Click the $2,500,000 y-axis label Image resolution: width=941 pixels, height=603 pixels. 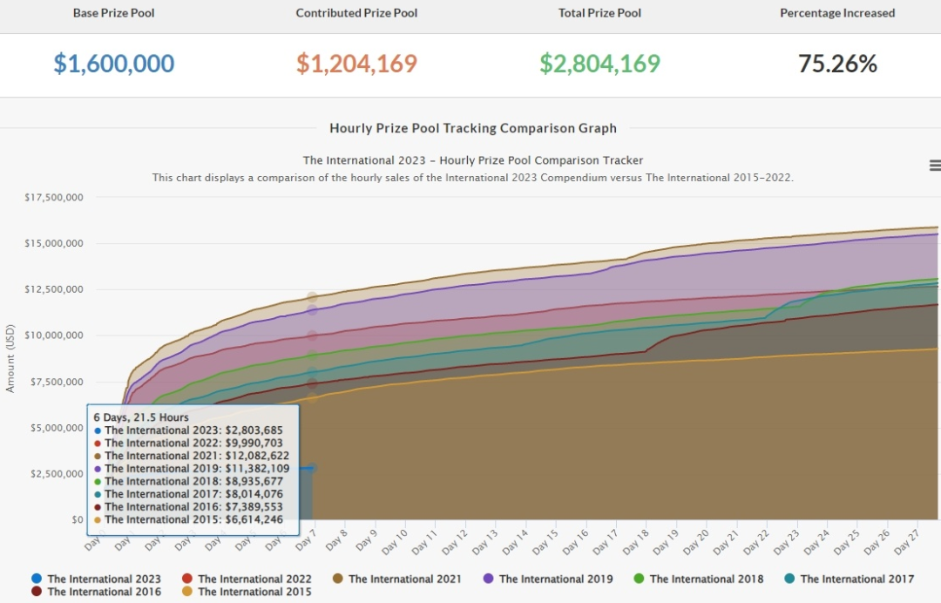pyautogui.click(x=57, y=474)
